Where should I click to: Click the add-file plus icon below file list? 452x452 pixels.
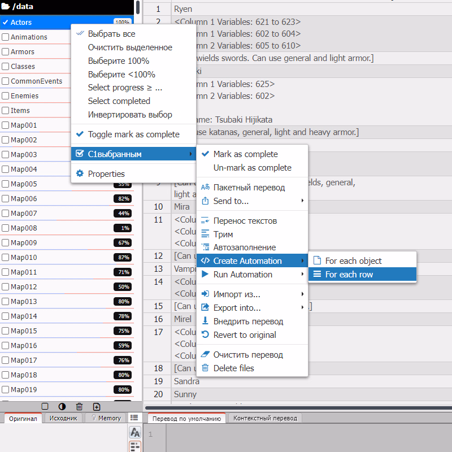point(97,407)
